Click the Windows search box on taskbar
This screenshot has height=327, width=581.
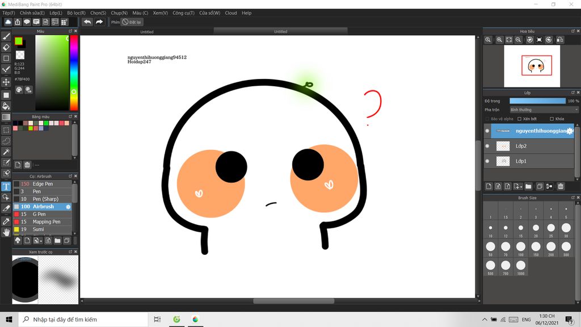point(83,320)
